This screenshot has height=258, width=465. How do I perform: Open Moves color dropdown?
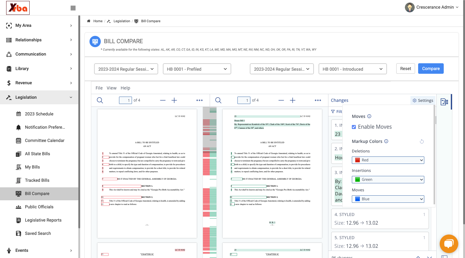[388, 199]
